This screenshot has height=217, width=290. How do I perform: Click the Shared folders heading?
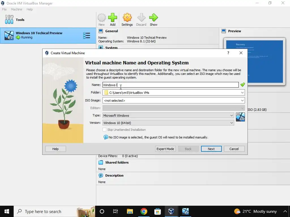coord(117,162)
